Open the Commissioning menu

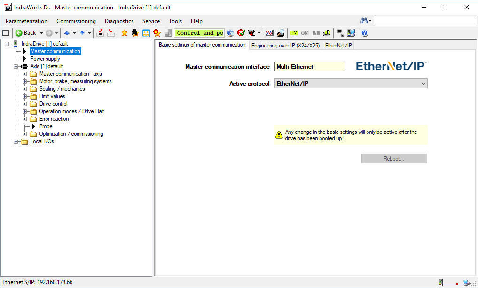coord(76,21)
